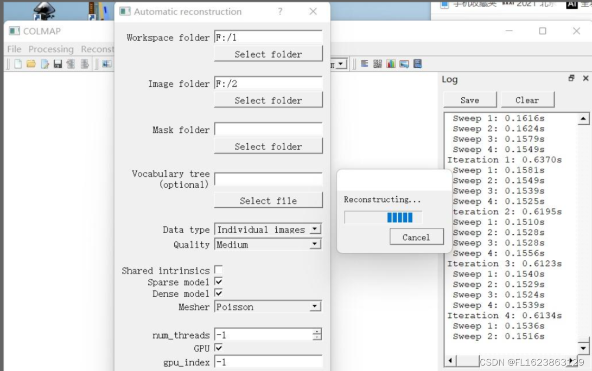This screenshot has height=371, width=592.
Task: Toggle Shared intrinsics checkbox
Action: pyautogui.click(x=219, y=270)
